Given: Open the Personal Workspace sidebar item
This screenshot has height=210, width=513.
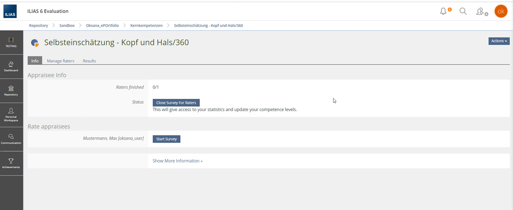Looking at the screenshot, I should (11, 115).
